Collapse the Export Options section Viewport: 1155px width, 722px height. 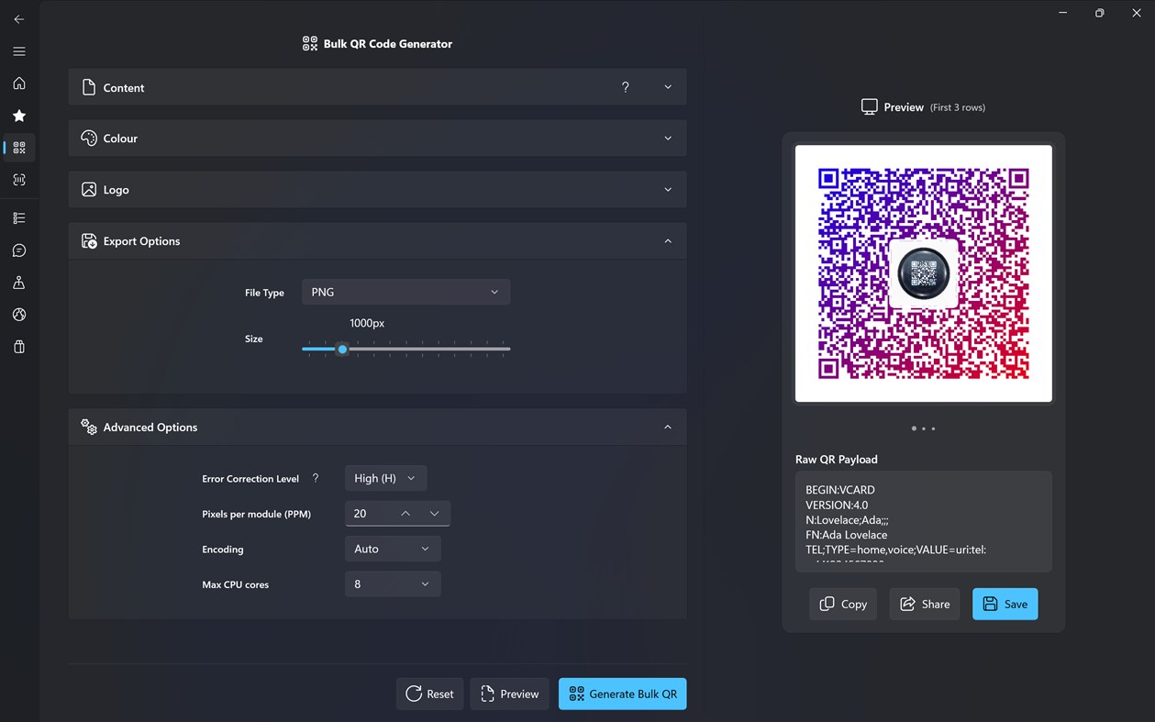(x=668, y=240)
